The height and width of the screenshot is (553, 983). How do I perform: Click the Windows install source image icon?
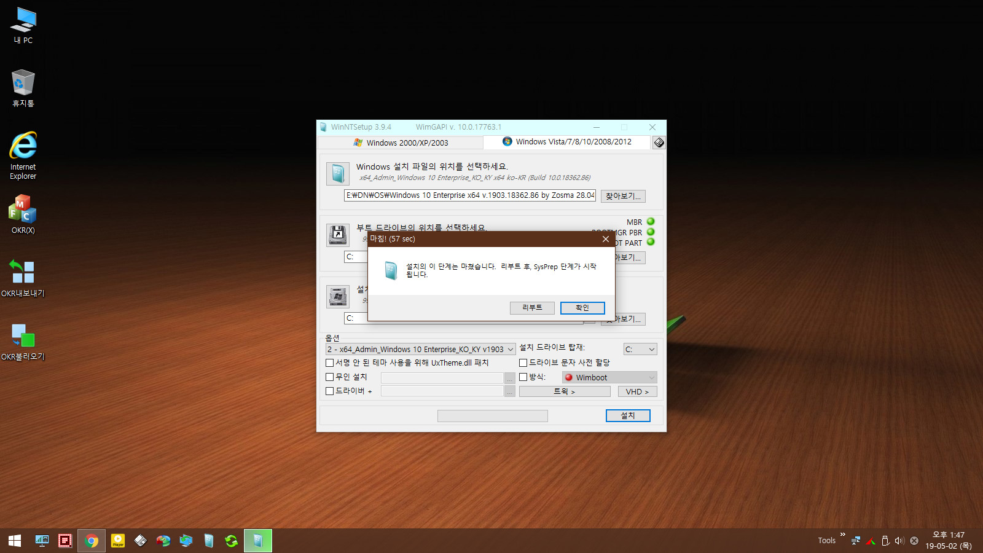[x=338, y=174]
